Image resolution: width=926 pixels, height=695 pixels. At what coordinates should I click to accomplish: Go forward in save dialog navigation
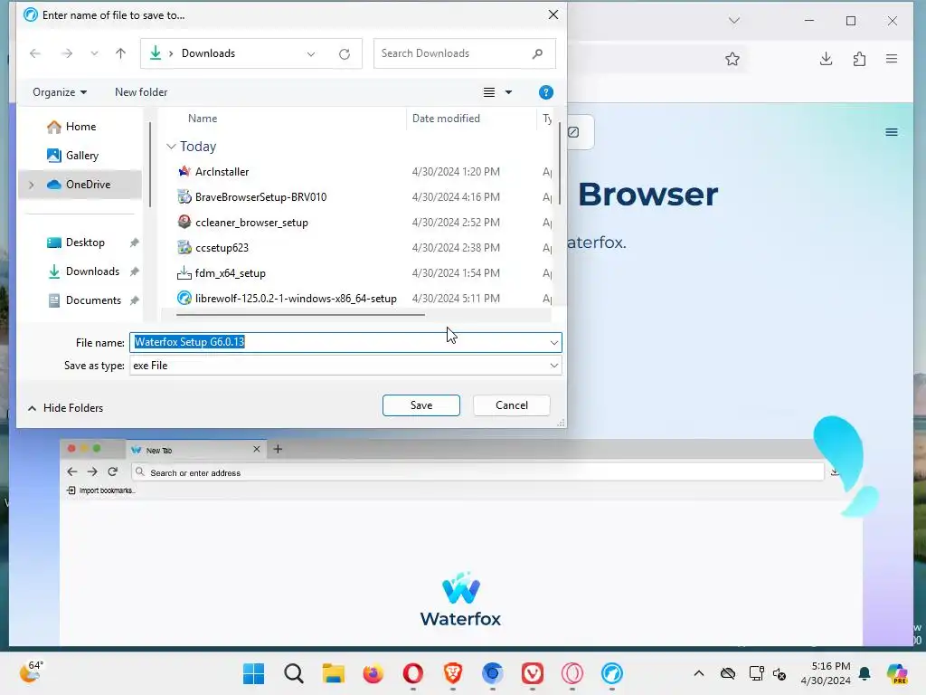67,53
